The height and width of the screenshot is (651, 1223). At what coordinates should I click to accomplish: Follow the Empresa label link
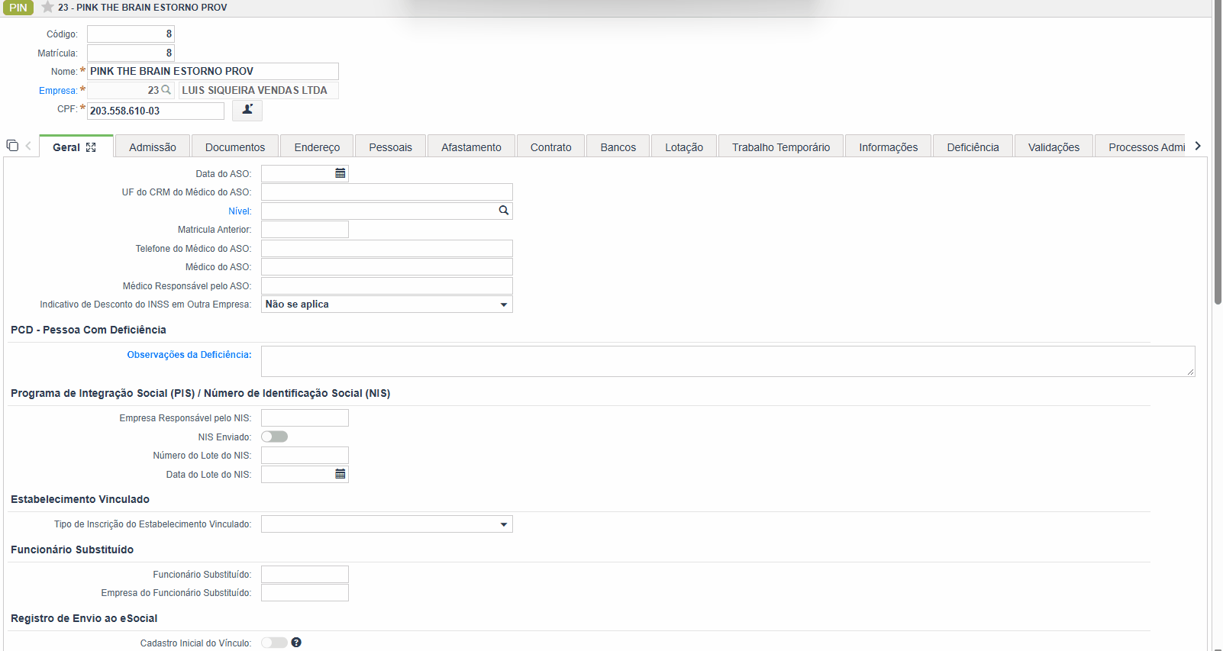pyautogui.click(x=58, y=91)
